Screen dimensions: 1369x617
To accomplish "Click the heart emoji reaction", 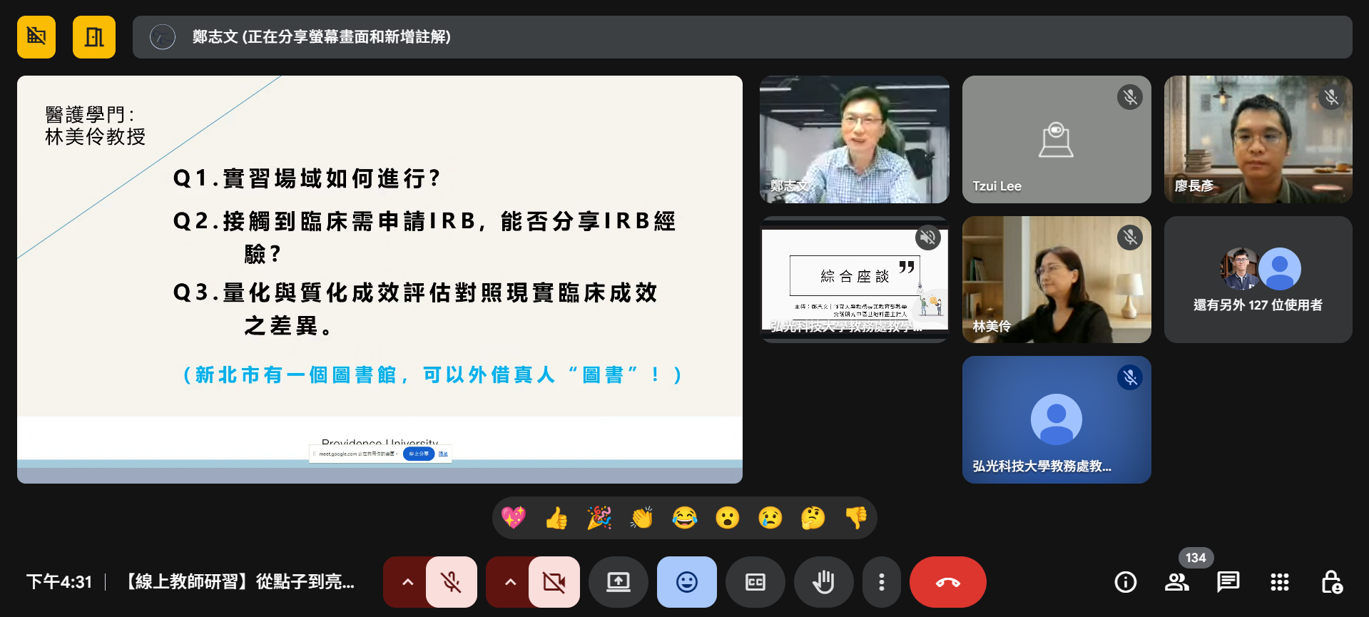I will pos(514,518).
